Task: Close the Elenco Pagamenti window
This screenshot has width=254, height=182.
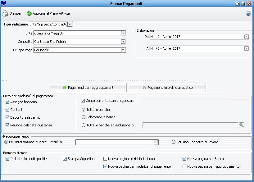Action: (249, 3)
